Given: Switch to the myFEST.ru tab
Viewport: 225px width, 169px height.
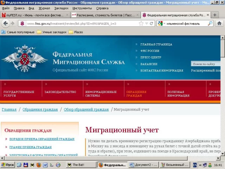Looking at the screenshot, I should (x=35, y=15).
